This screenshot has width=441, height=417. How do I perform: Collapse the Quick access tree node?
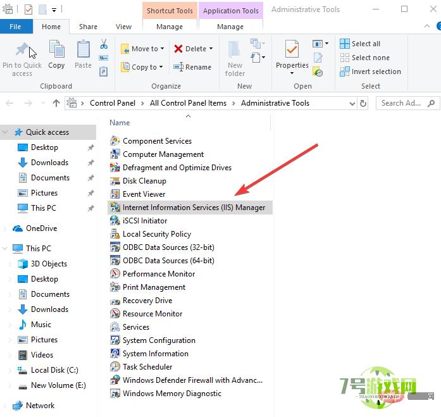point(5,132)
